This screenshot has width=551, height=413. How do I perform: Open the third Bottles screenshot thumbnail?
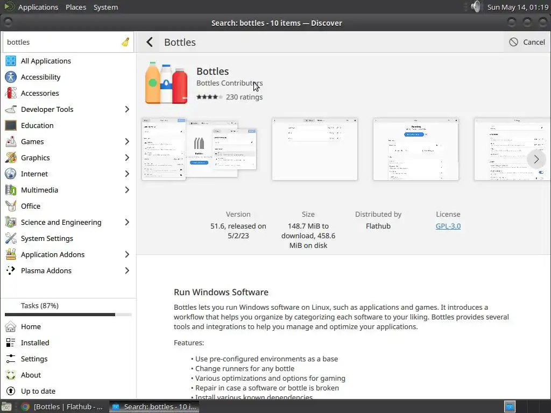coord(416,149)
